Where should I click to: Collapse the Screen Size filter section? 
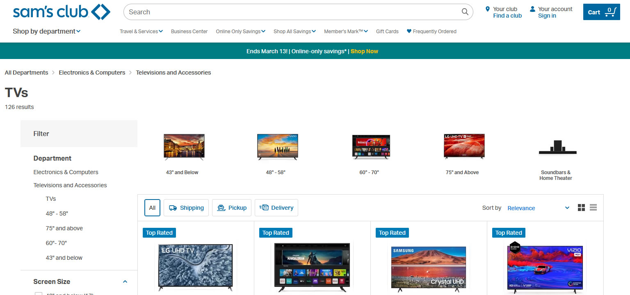point(125,281)
